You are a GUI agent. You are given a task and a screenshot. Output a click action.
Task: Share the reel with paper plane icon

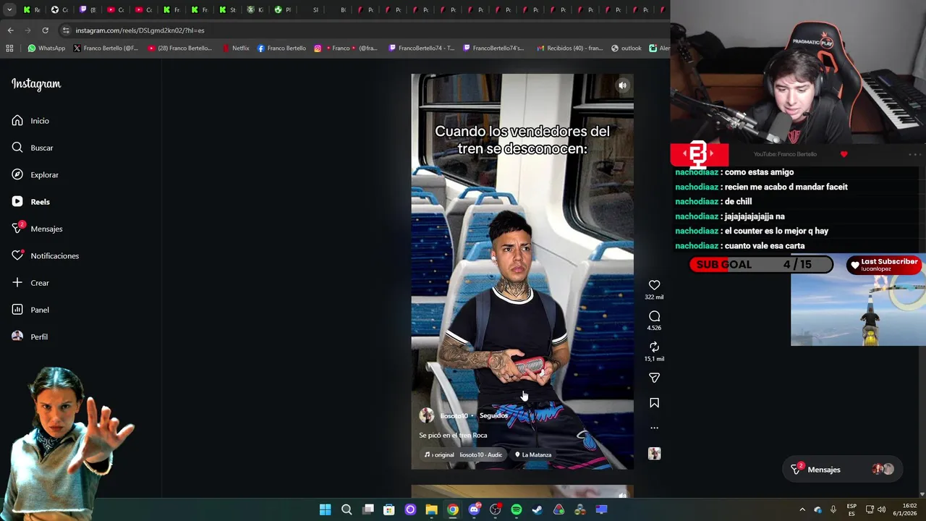pos(654,378)
